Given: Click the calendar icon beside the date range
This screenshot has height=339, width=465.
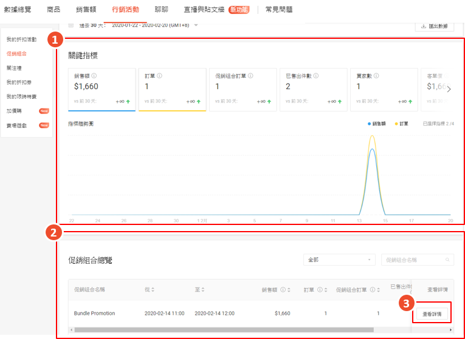Looking at the screenshot, I should click(71, 25).
